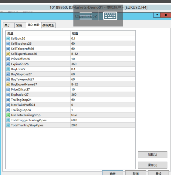Click the TrailingStop24 integer-type icon
The width and height of the screenshot is (171, 175).
pos(8,100)
